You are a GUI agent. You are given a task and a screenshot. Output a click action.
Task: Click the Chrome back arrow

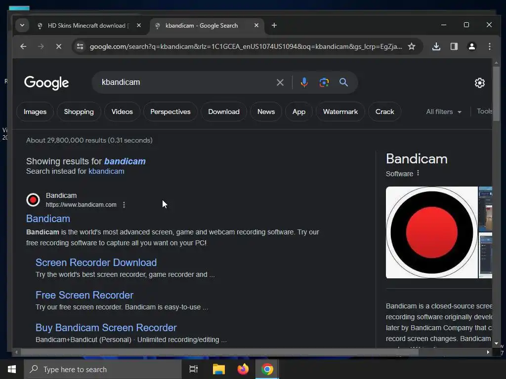pos(23,46)
